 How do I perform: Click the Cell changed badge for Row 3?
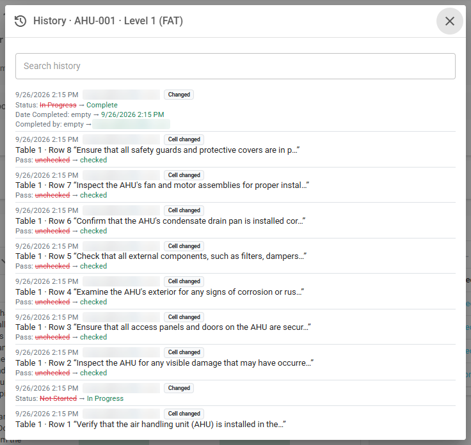pyautogui.click(x=184, y=317)
